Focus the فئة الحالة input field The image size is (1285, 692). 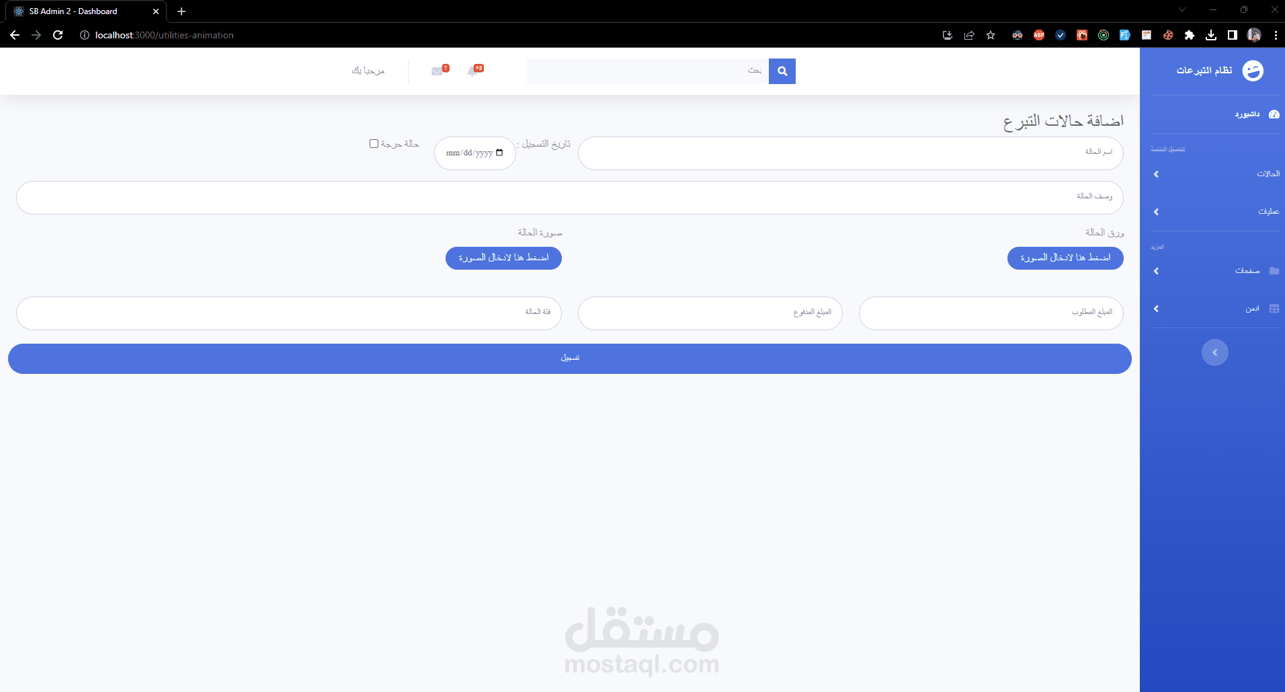(x=289, y=313)
